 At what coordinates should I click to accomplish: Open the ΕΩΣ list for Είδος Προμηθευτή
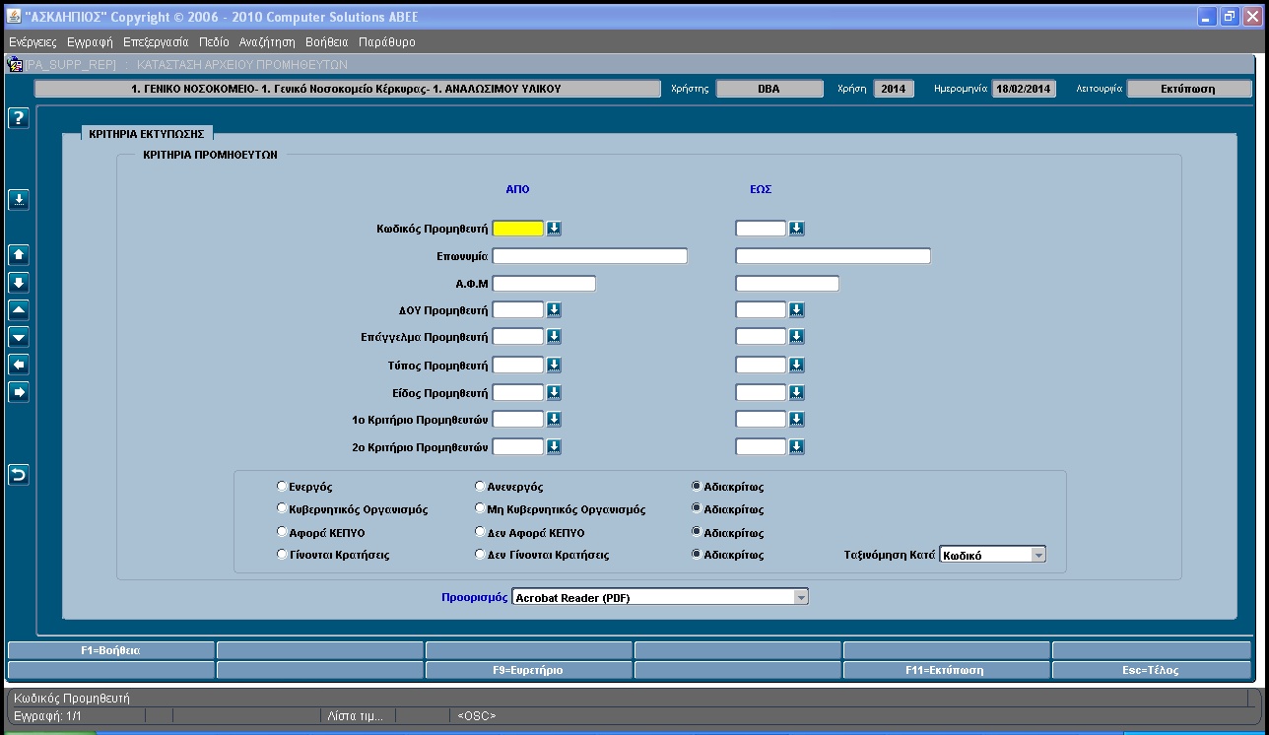[797, 393]
